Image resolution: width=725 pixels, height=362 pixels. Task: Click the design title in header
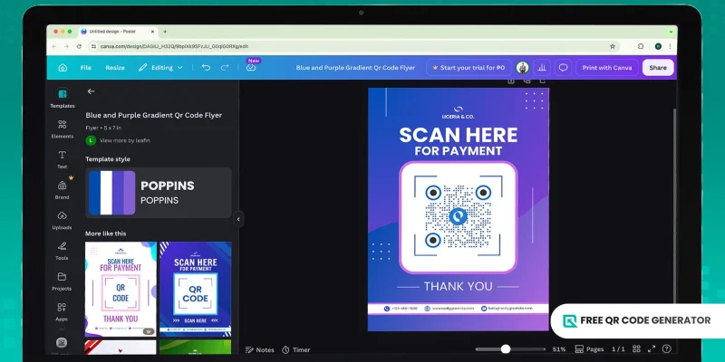[x=355, y=67]
